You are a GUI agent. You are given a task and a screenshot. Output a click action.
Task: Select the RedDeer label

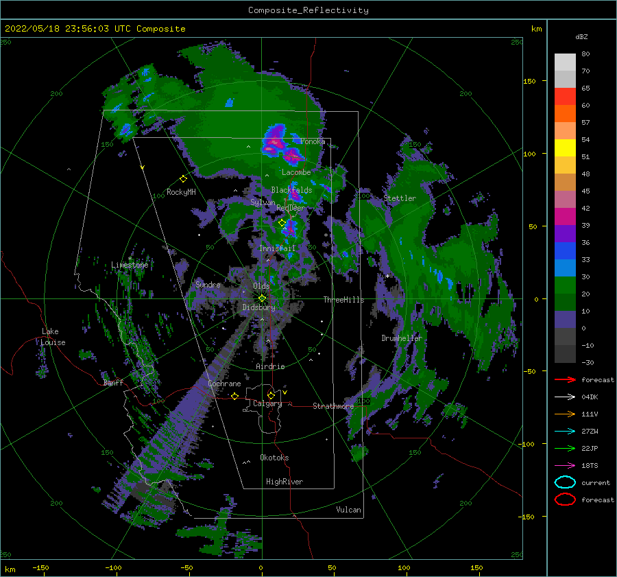pos(291,208)
